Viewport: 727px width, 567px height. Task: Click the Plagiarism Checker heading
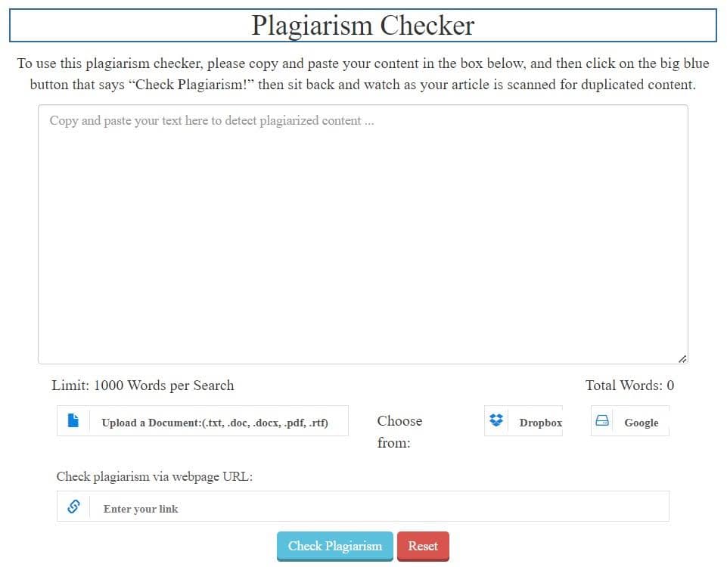[363, 26]
